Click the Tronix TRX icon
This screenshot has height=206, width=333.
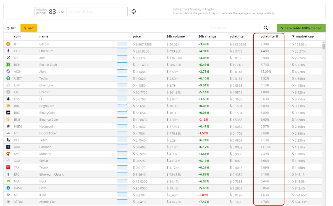click(8, 168)
